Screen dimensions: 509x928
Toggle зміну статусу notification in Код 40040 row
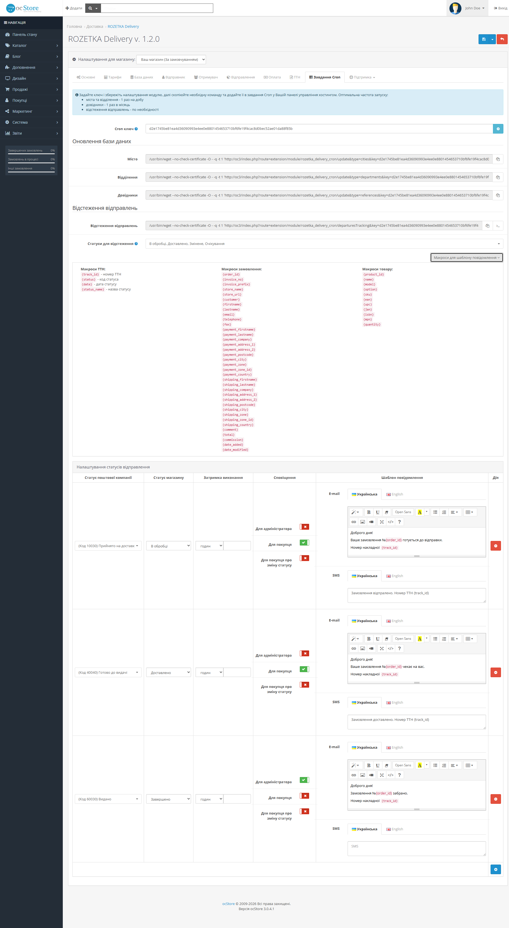pyautogui.click(x=304, y=685)
